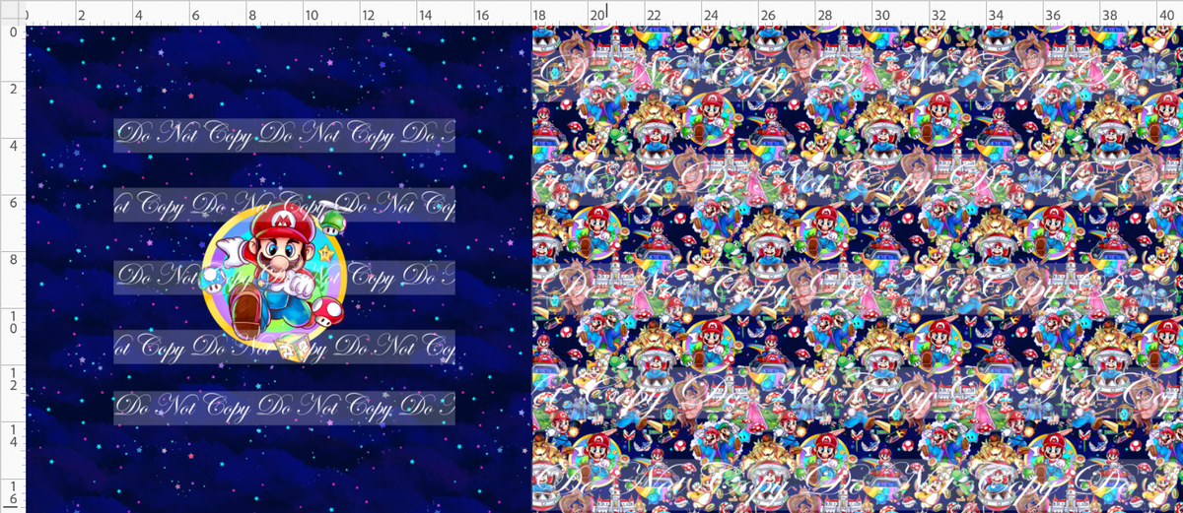This screenshot has height=513, width=1183.
Task: Click the red M cap on Mario's head
Action: point(282,223)
